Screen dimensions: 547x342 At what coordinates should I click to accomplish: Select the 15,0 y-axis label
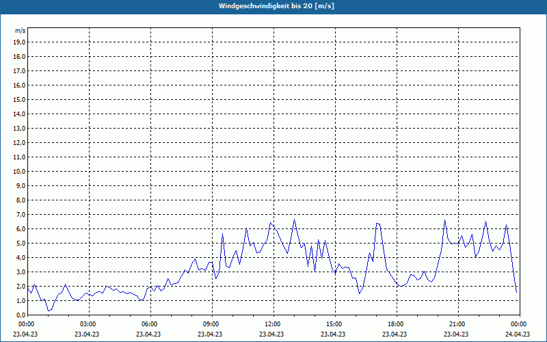pyautogui.click(x=19, y=99)
